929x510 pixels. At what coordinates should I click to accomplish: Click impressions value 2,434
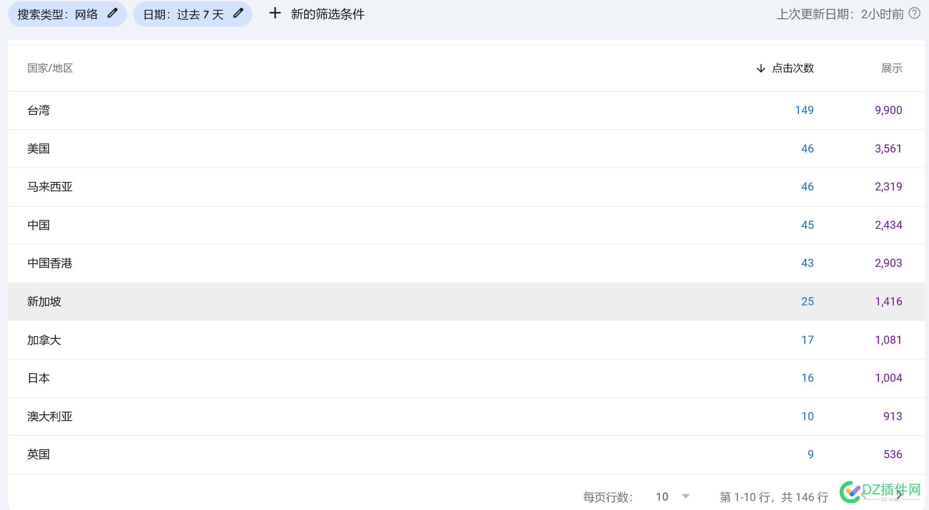click(888, 225)
